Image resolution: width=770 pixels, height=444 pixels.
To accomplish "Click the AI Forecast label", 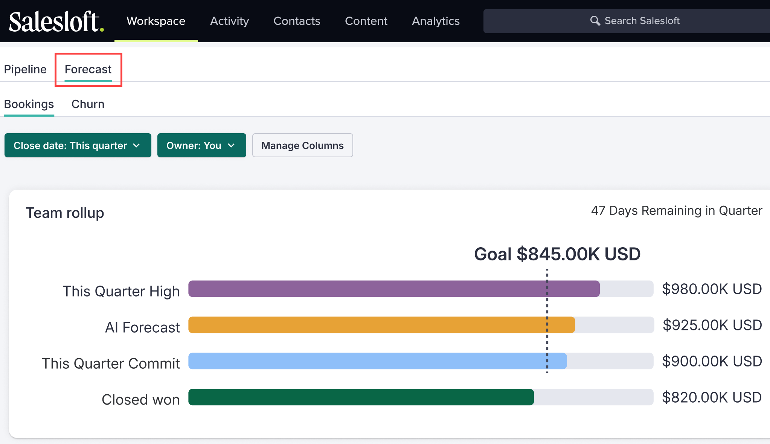I will click(142, 327).
